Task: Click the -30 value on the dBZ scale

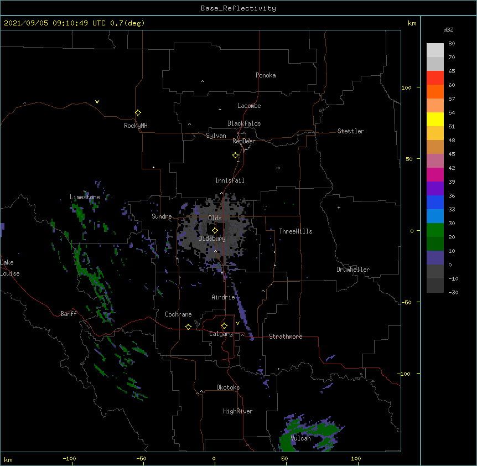Action: [x=453, y=292]
